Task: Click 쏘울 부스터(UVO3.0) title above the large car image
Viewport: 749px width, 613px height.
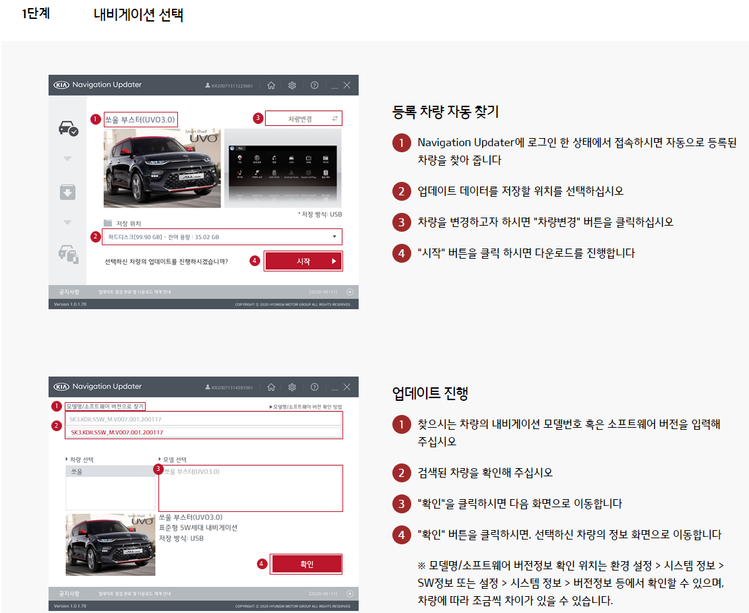Action: click(x=140, y=119)
